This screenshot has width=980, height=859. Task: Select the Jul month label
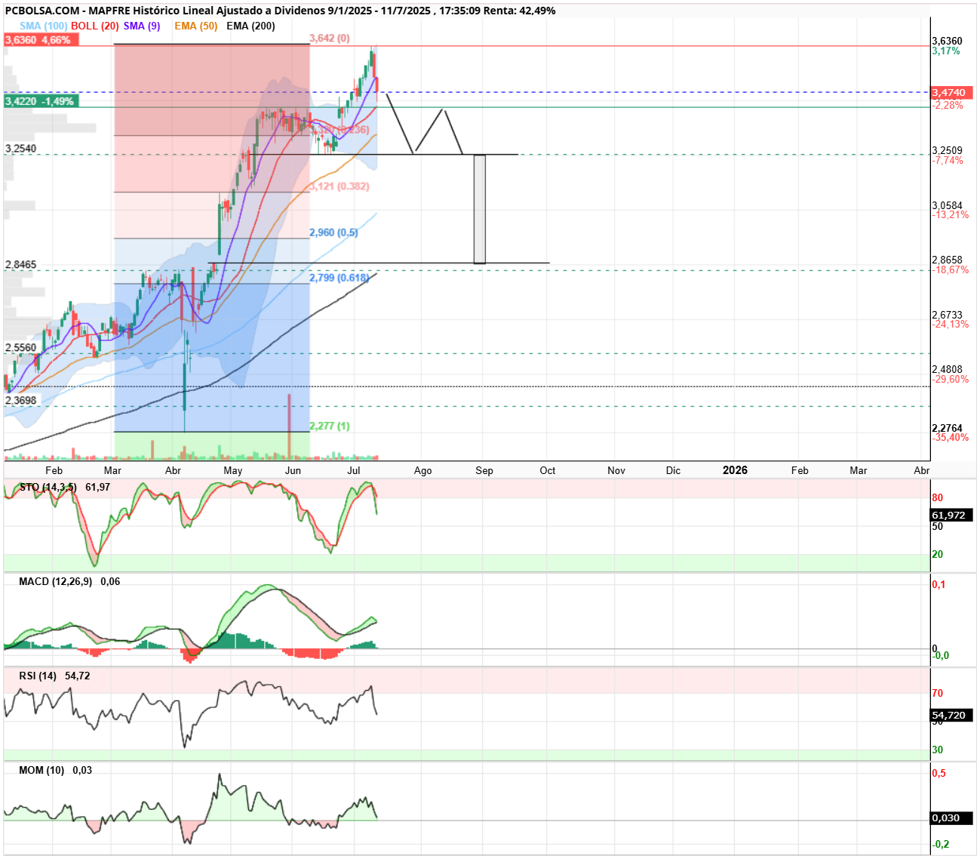tap(353, 470)
